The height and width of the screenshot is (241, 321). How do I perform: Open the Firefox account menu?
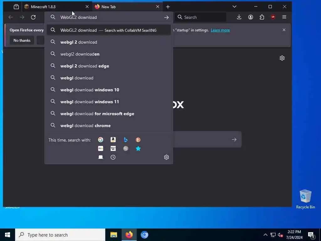click(x=250, y=17)
